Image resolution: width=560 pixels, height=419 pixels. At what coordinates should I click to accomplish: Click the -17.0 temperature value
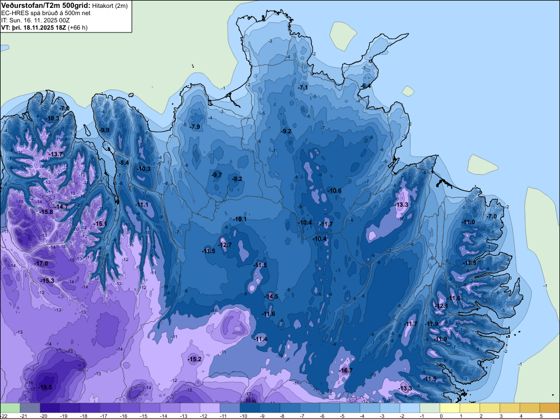[41, 263]
